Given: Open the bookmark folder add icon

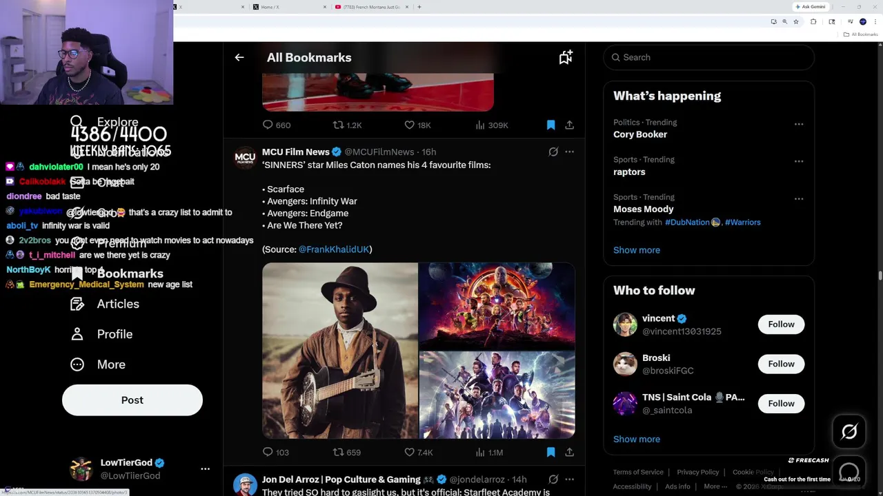Looking at the screenshot, I should coord(566,58).
